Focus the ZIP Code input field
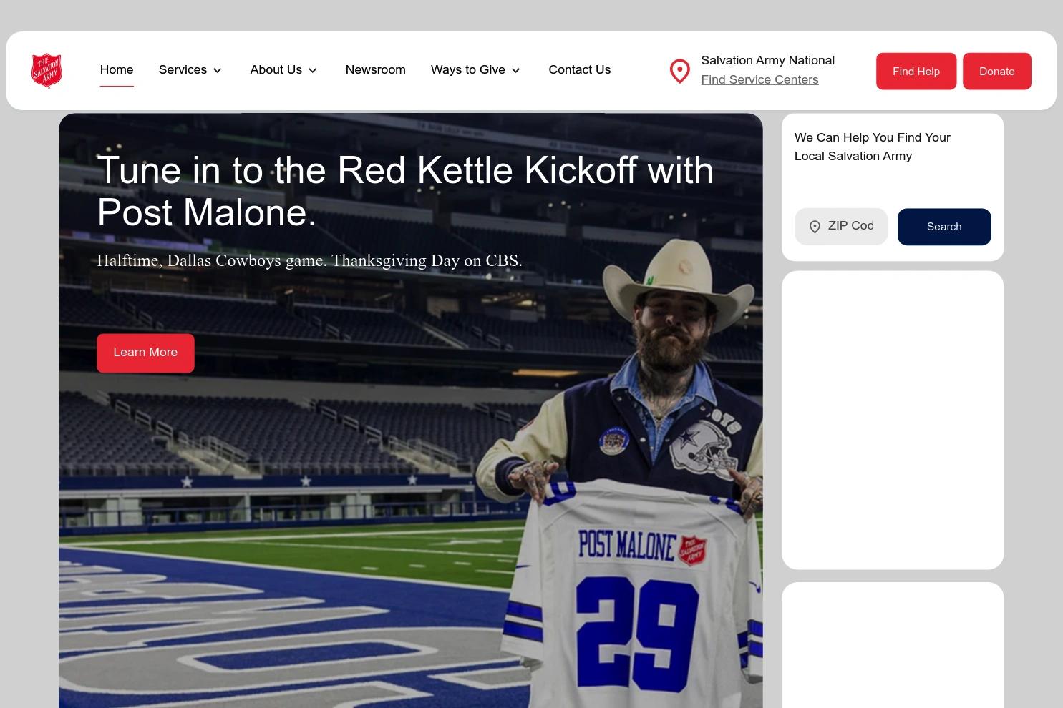 (x=841, y=227)
